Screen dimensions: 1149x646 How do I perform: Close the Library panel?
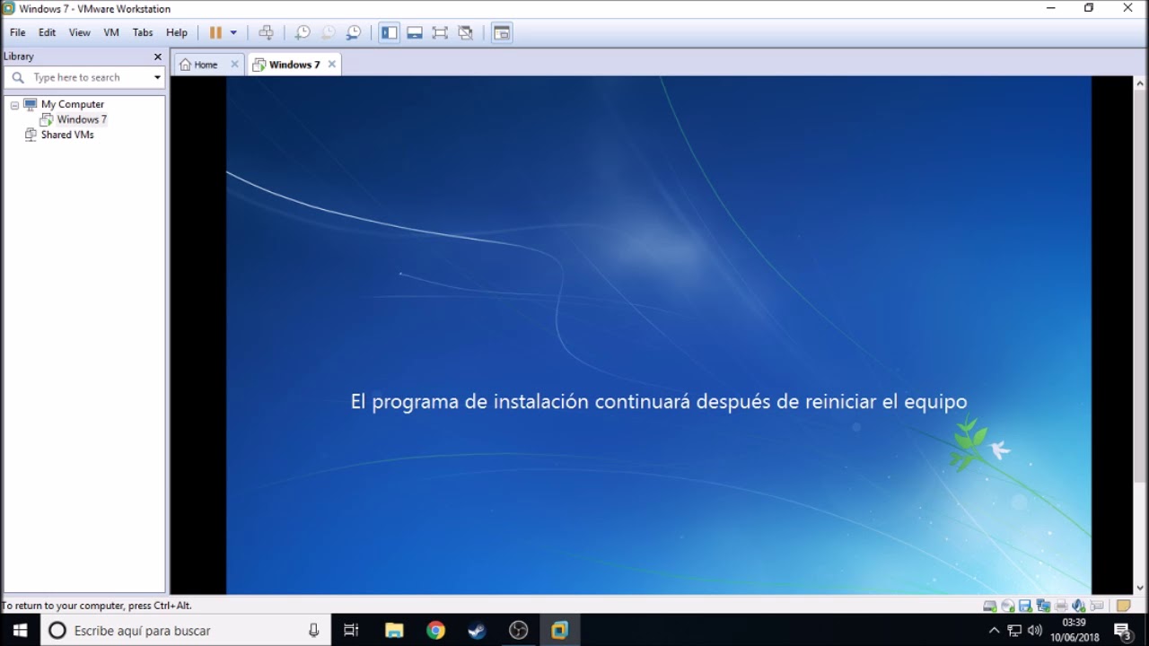[158, 57]
